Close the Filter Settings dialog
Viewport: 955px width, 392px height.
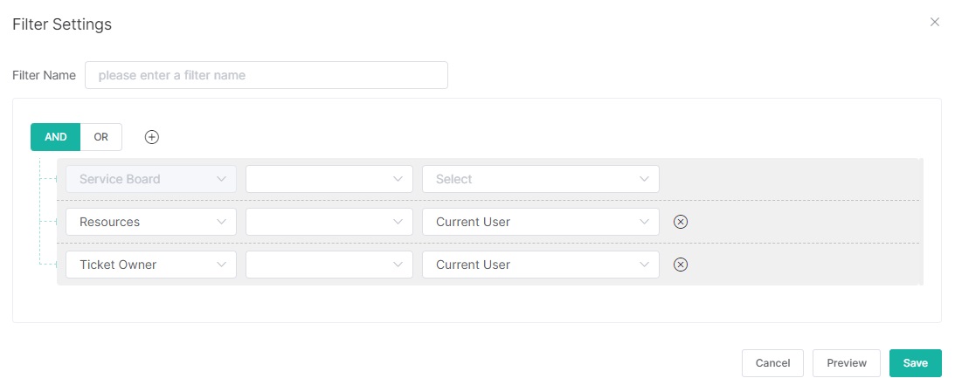click(x=935, y=23)
